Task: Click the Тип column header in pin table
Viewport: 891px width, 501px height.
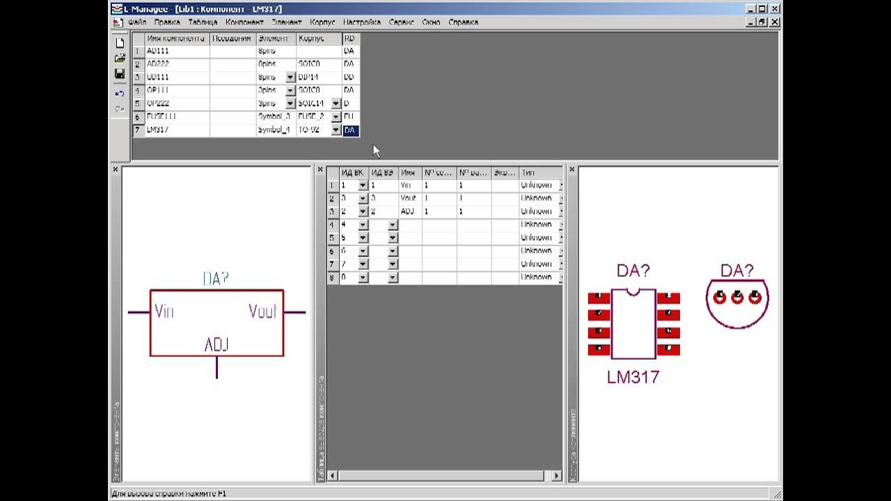Action: [540, 173]
